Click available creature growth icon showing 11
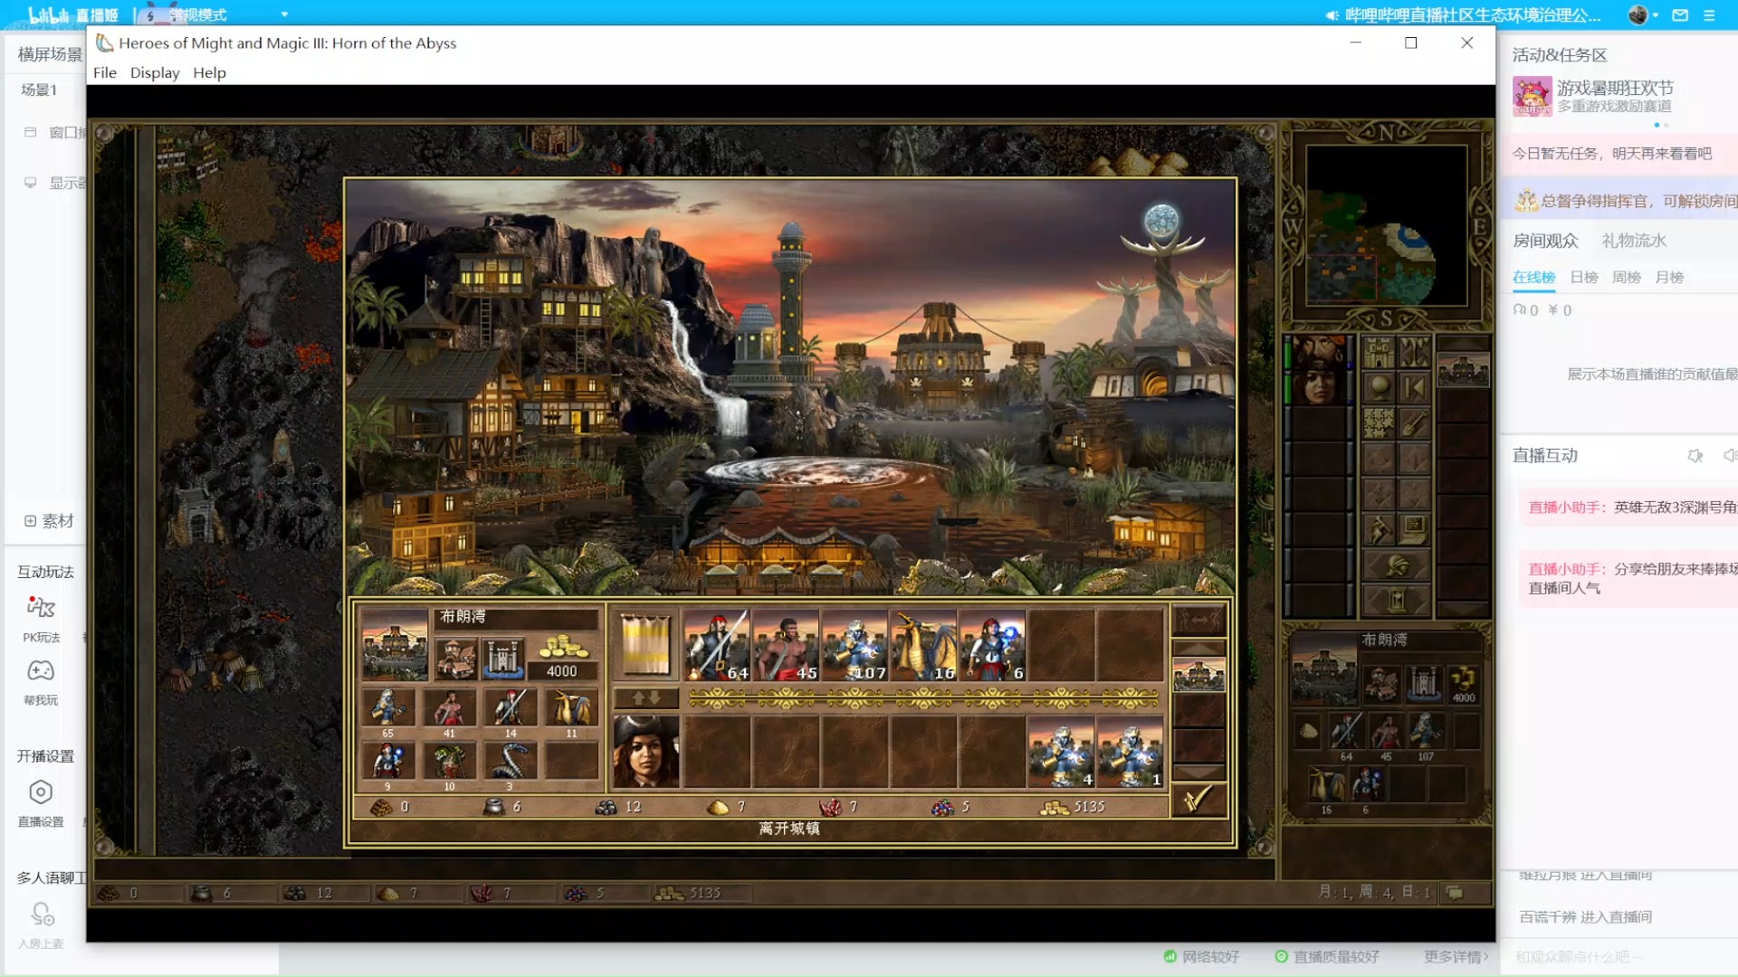 [x=571, y=708]
